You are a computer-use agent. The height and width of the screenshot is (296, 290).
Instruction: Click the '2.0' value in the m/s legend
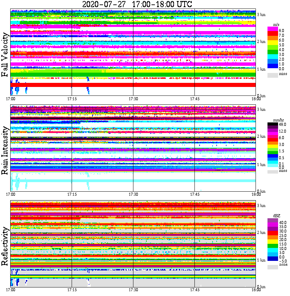[x=281, y=59]
